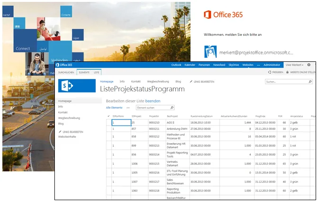Click Blog link in top site navigation
318x203 pixels.
coord(178,81)
